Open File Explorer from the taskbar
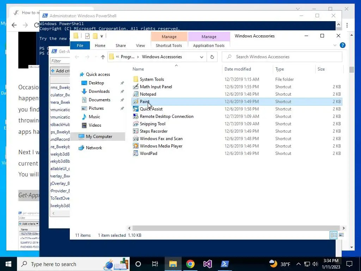 click(173, 264)
